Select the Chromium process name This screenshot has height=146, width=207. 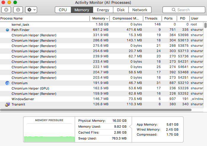point(20,83)
